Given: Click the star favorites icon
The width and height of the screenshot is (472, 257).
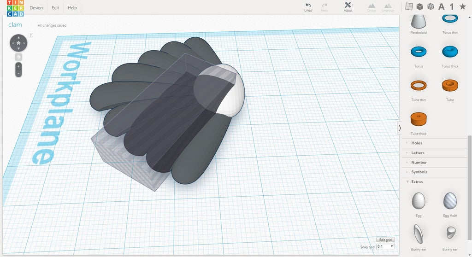Looking at the screenshot, I should (463, 6).
